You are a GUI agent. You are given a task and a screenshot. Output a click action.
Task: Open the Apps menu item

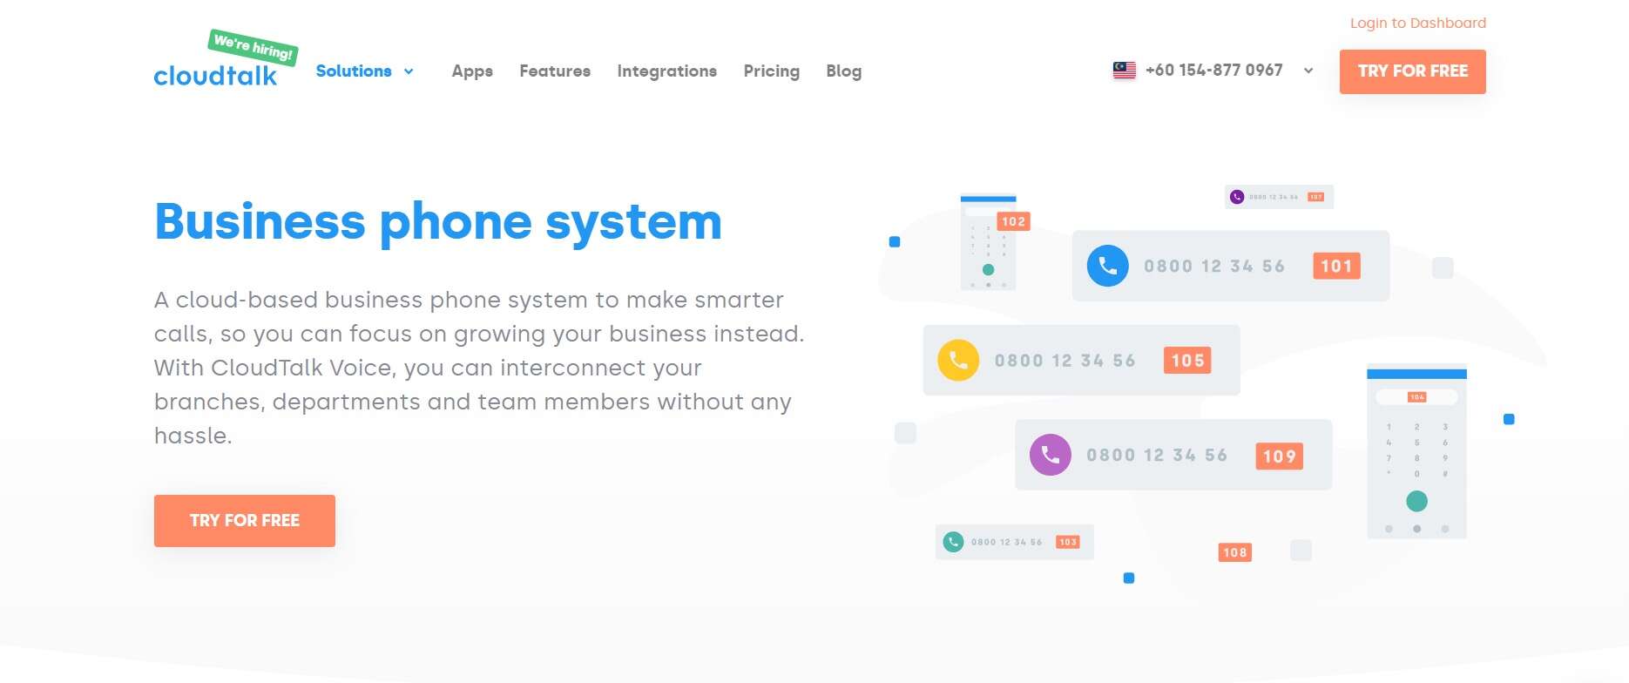pos(472,71)
